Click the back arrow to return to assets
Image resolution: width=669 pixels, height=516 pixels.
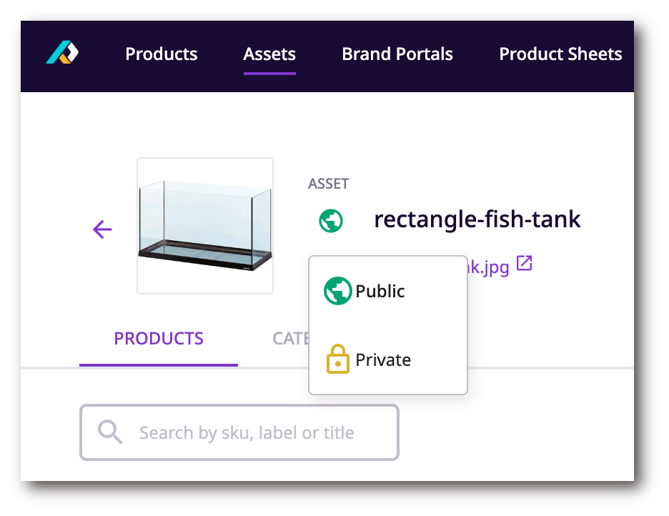tap(101, 229)
